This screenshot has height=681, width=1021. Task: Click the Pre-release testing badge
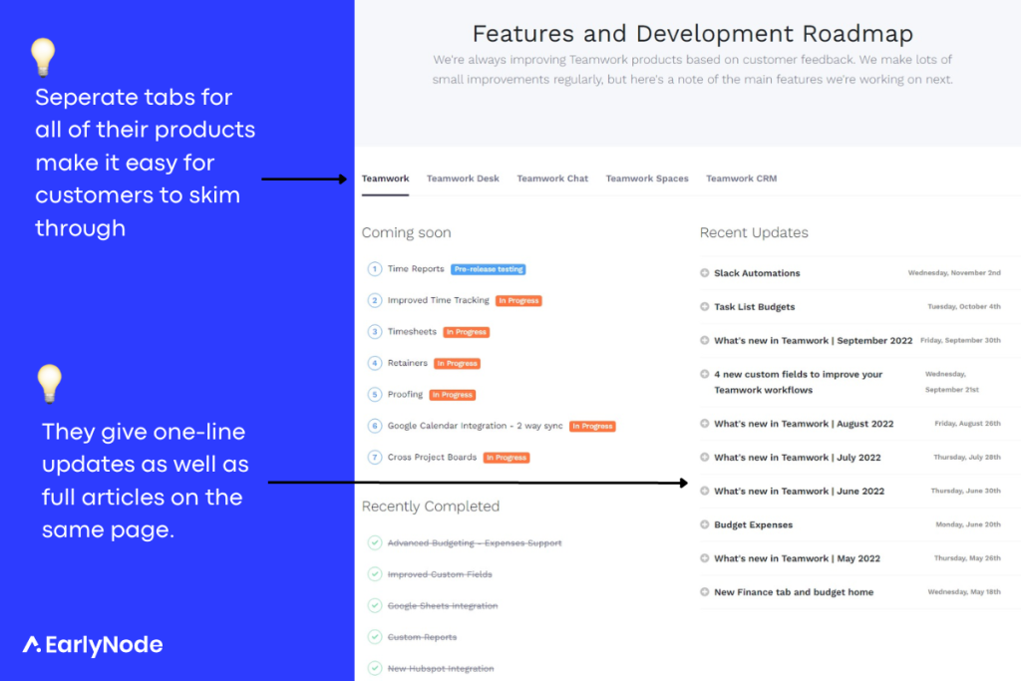click(x=489, y=269)
